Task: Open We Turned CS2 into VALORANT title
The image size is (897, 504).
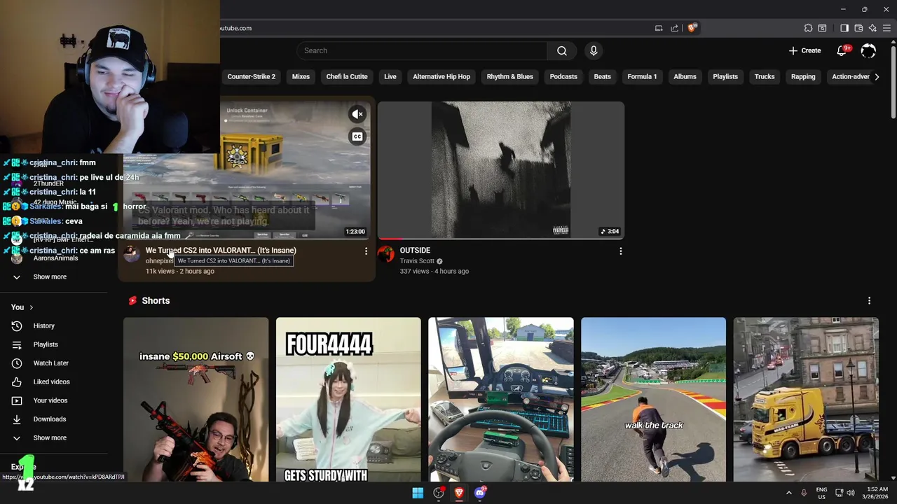Action: [x=221, y=250]
